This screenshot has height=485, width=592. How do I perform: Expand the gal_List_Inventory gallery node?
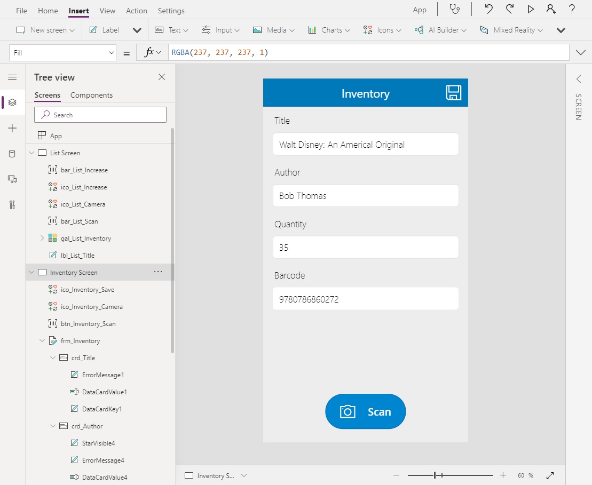[42, 238]
